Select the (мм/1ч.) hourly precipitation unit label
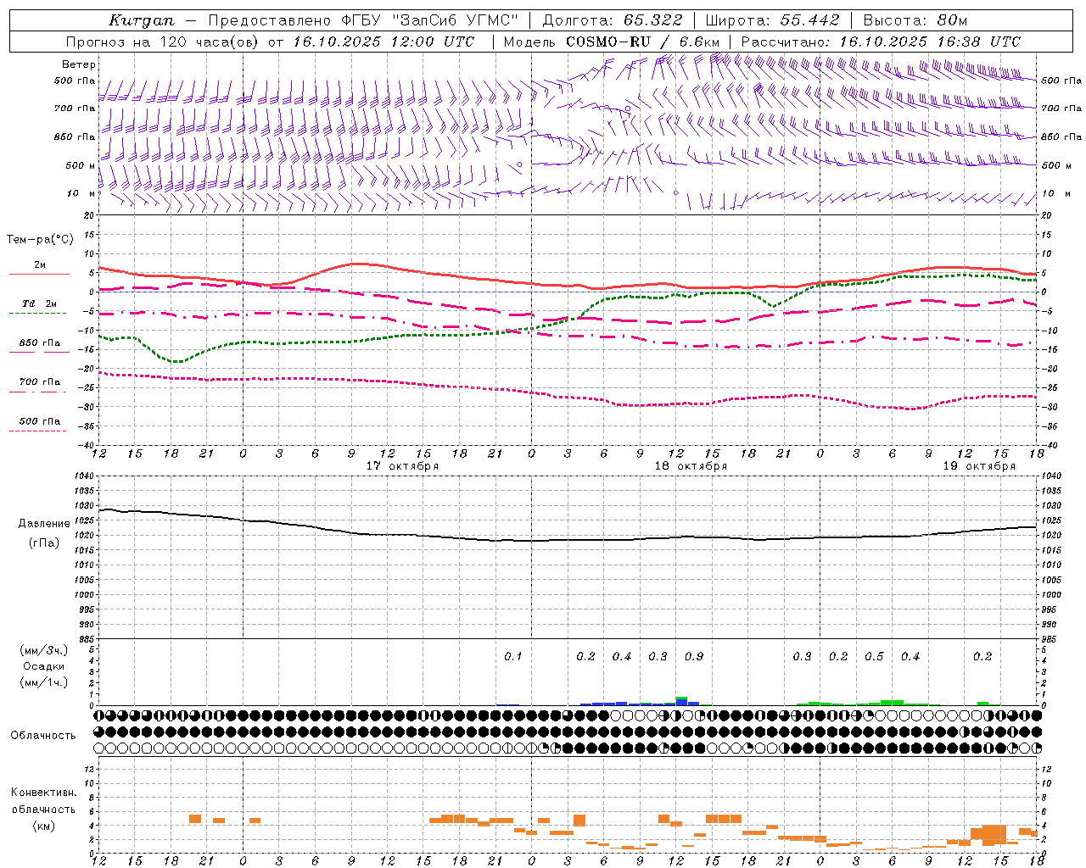 coord(44,682)
